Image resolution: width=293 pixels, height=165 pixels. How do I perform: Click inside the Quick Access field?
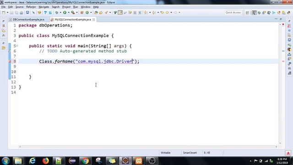coord(233,12)
